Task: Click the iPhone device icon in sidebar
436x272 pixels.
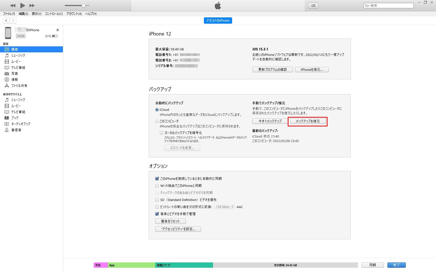Action: 8,33
